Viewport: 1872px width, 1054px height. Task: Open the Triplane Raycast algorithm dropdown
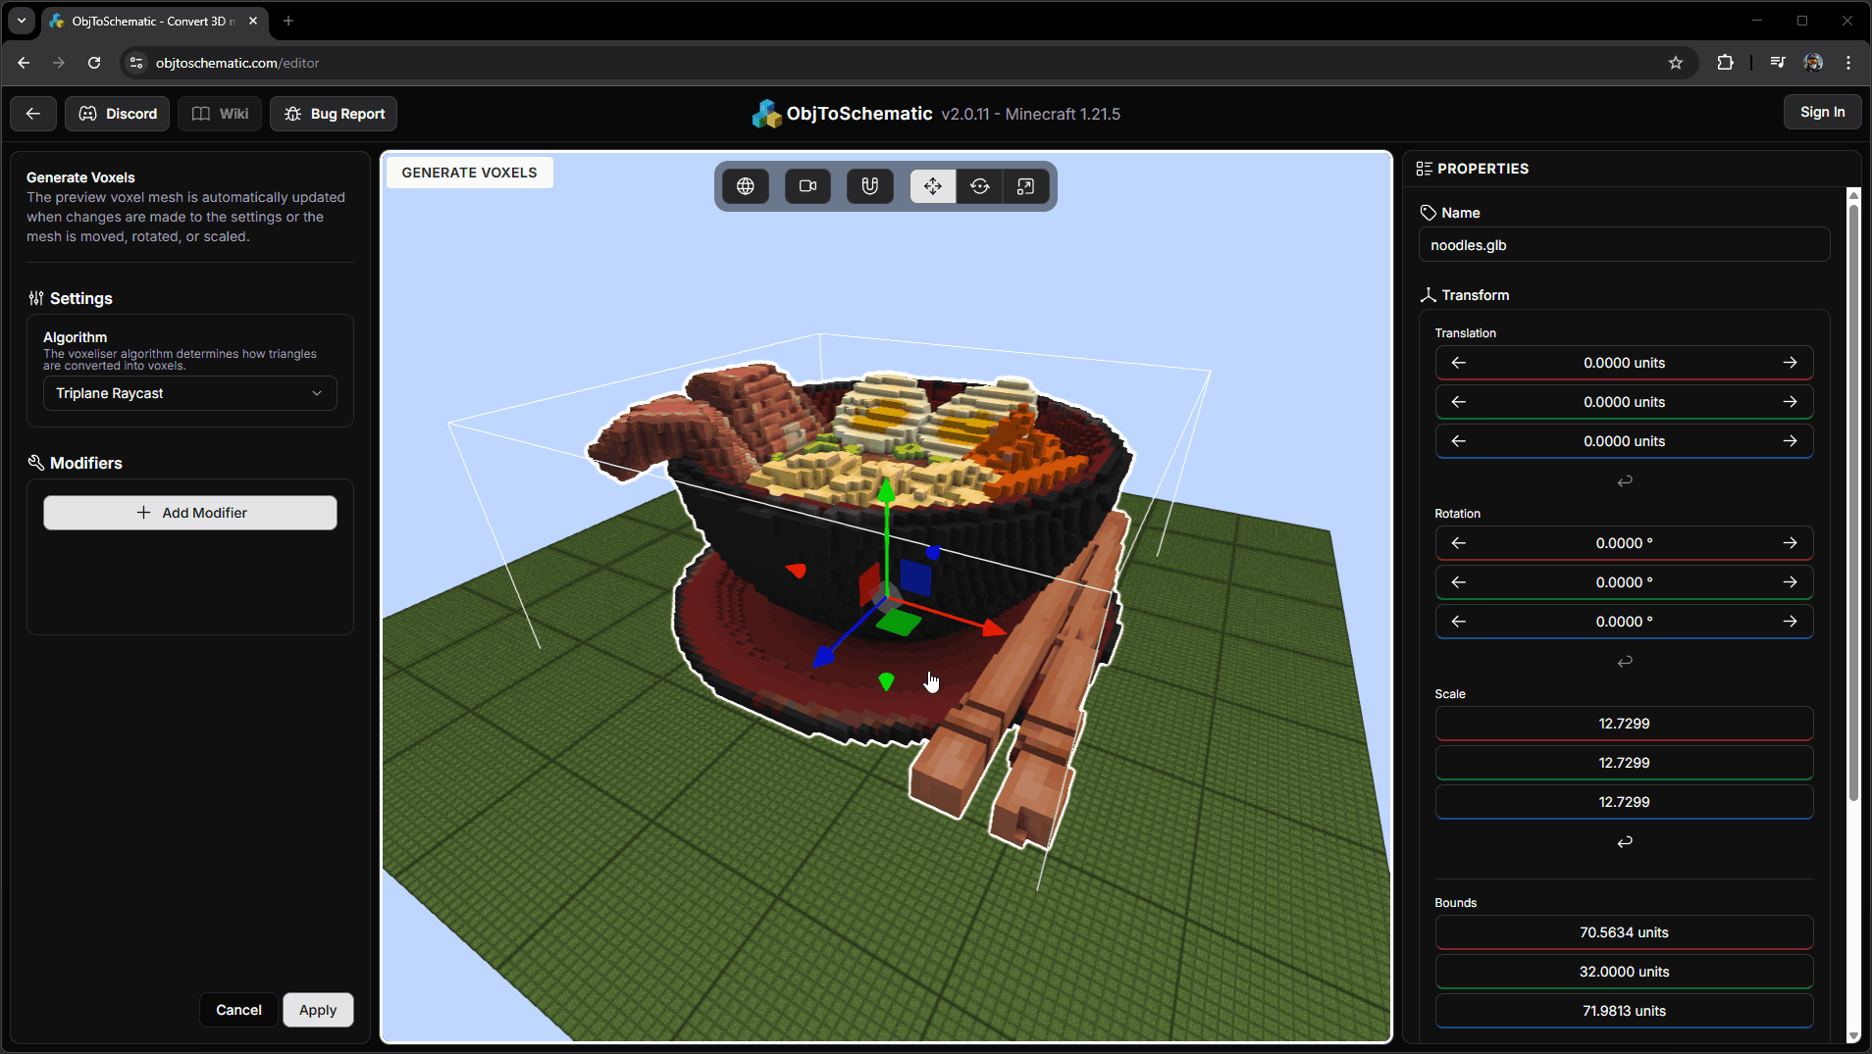click(x=190, y=393)
